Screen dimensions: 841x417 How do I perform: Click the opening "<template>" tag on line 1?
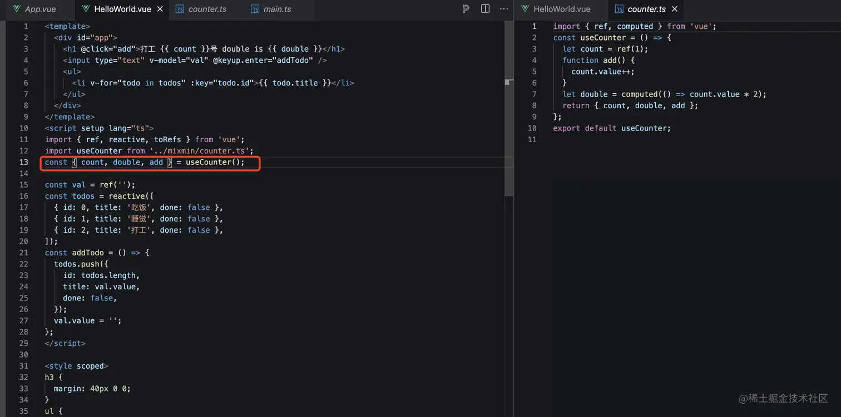pos(67,26)
